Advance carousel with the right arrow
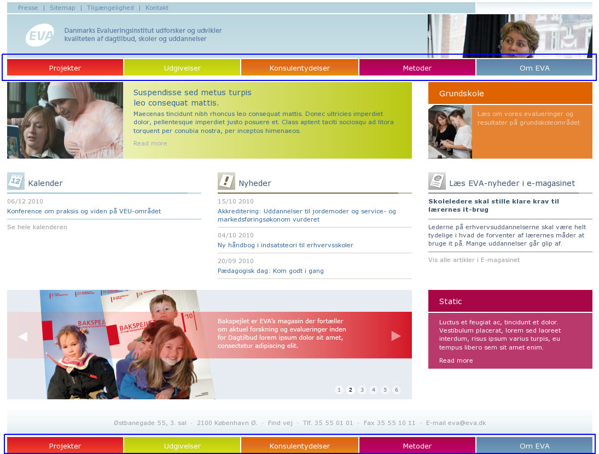599x454 pixels. [396, 336]
